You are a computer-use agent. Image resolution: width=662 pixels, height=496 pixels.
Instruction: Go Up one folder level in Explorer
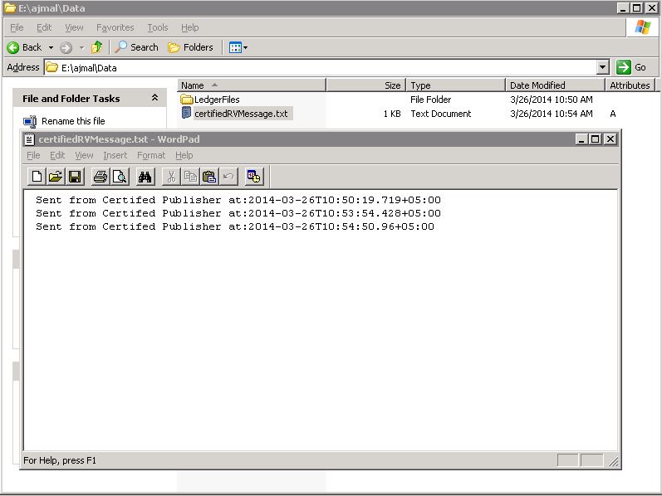[x=97, y=47]
